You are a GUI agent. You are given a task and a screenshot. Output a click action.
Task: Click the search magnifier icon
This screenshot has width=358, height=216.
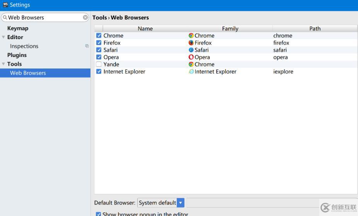point(5,17)
